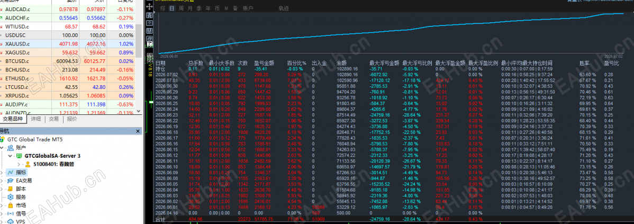Select the 备 notes tab

pyautogui.click(x=235, y=8)
